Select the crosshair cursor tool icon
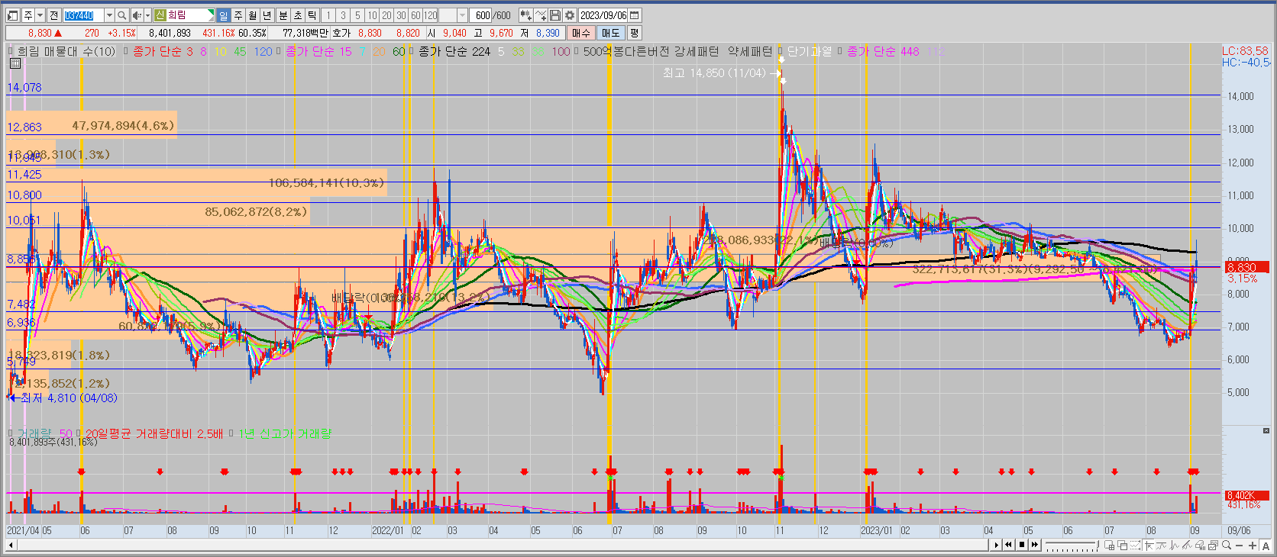 1149,545
